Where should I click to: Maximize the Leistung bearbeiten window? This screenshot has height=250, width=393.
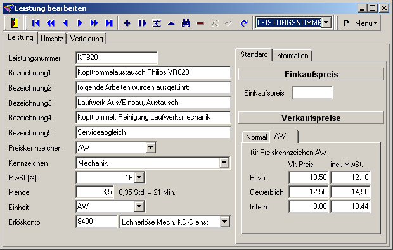coord(373,8)
